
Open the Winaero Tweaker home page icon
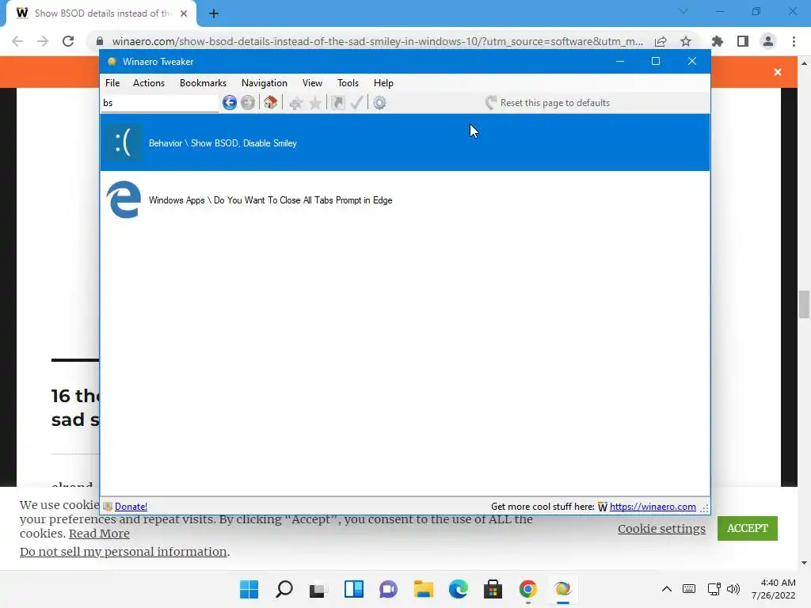click(x=270, y=102)
